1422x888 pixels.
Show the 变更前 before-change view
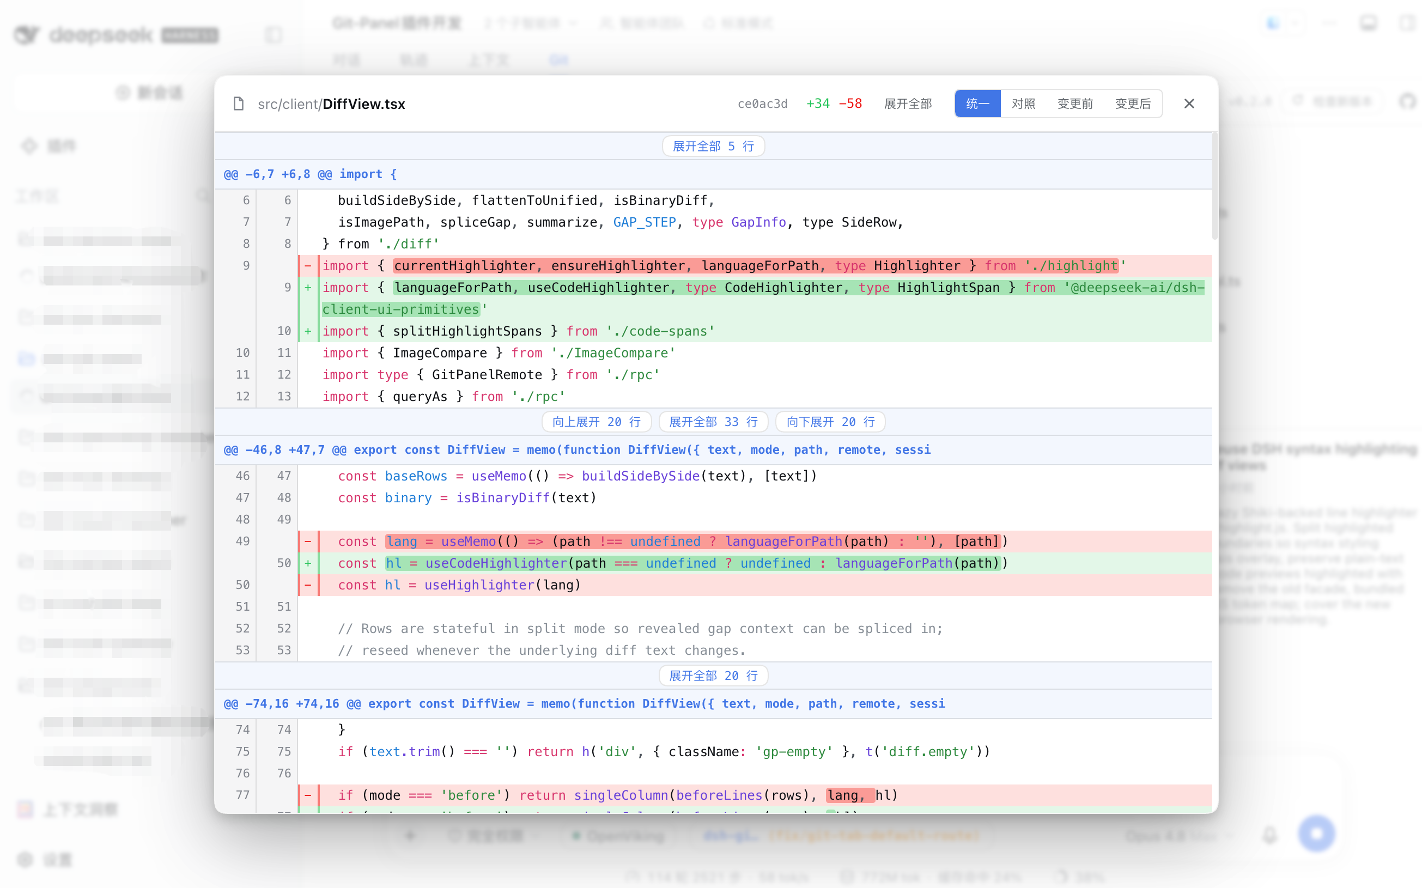(x=1075, y=104)
